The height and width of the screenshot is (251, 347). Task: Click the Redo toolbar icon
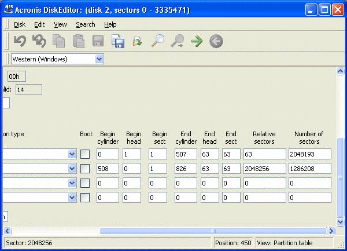click(x=39, y=41)
